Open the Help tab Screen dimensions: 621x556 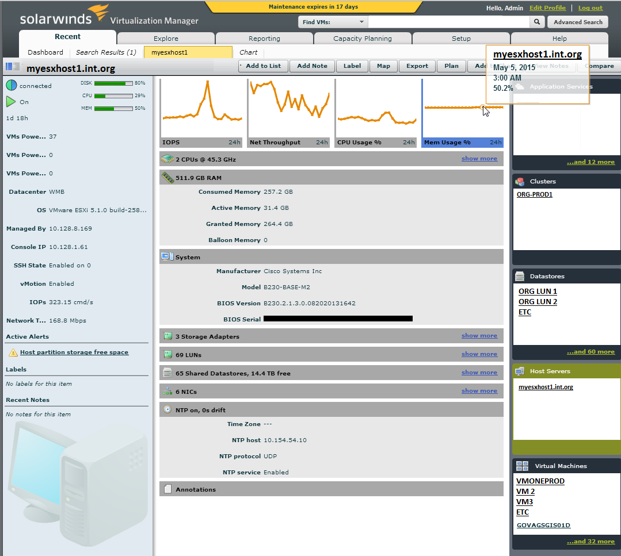coord(559,39)
